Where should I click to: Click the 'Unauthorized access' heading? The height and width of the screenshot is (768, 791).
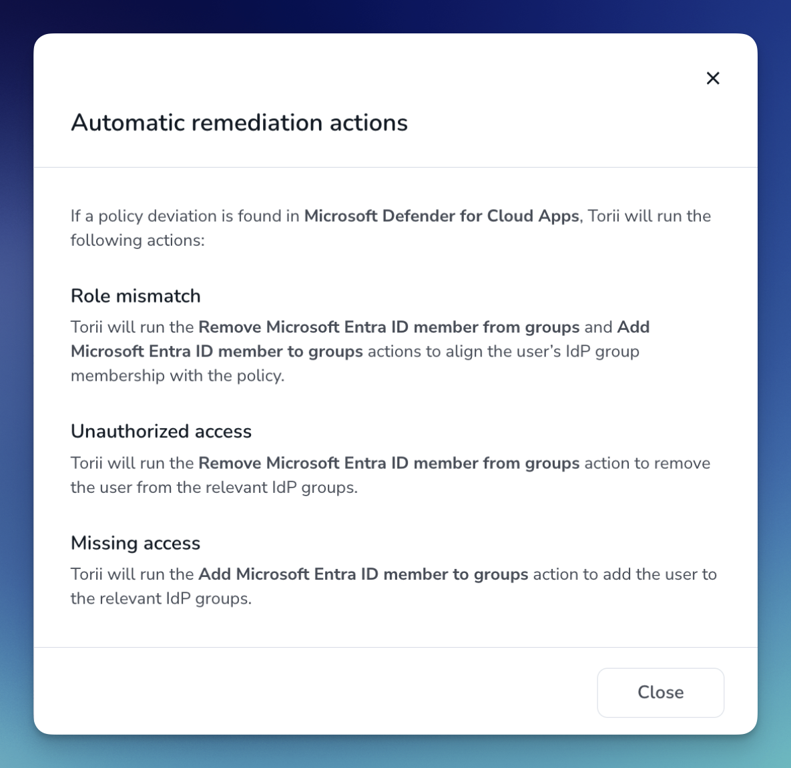pos(161,431)
